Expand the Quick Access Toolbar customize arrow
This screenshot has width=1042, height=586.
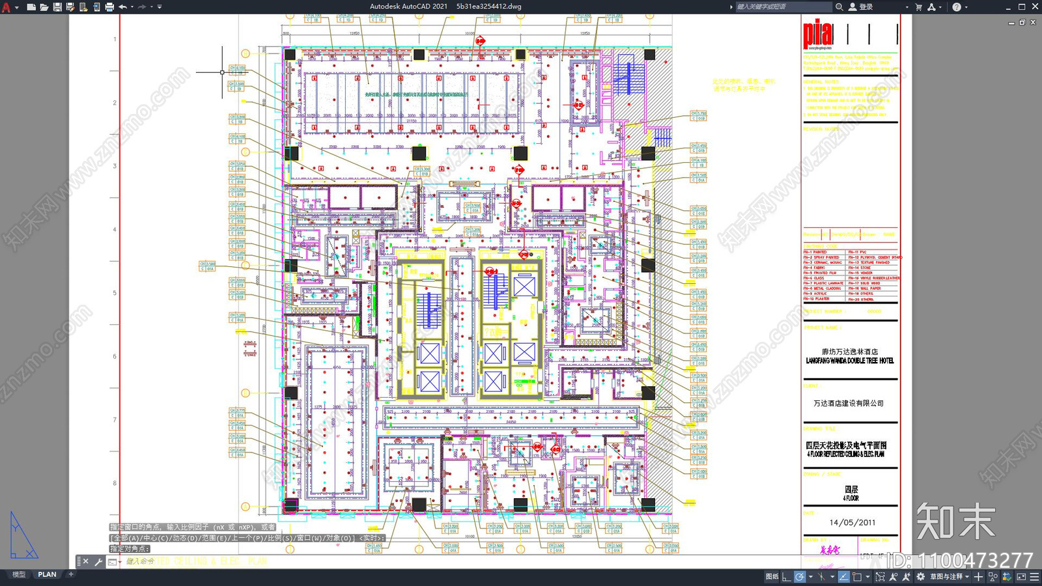click(160, 7)
